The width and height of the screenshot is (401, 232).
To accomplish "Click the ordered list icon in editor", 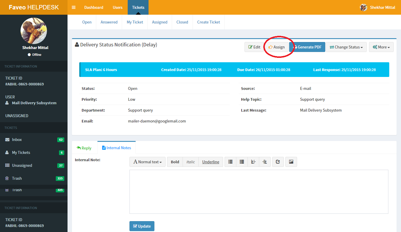I will (242, 162).
